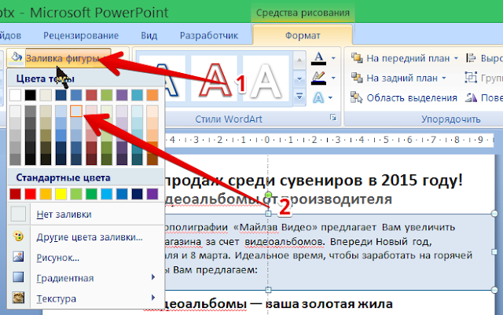
Task: Click the Text Effects glowing A icon
Action: click(318, 97)
